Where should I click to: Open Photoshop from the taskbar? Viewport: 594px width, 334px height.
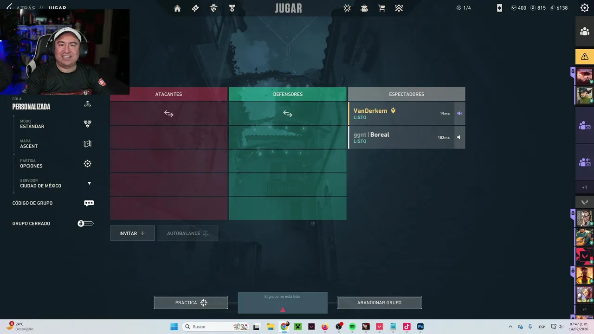click(420, 327)
